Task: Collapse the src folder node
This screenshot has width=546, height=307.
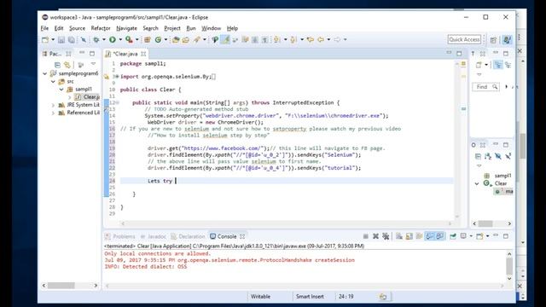Action: tap(53, 82)
